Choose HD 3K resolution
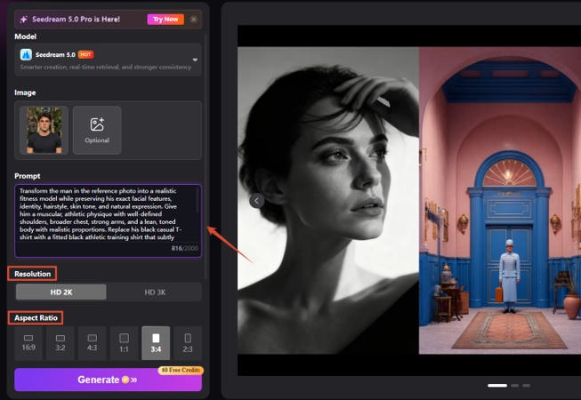This screenshot has height=400, width=581. coord(155,292)
